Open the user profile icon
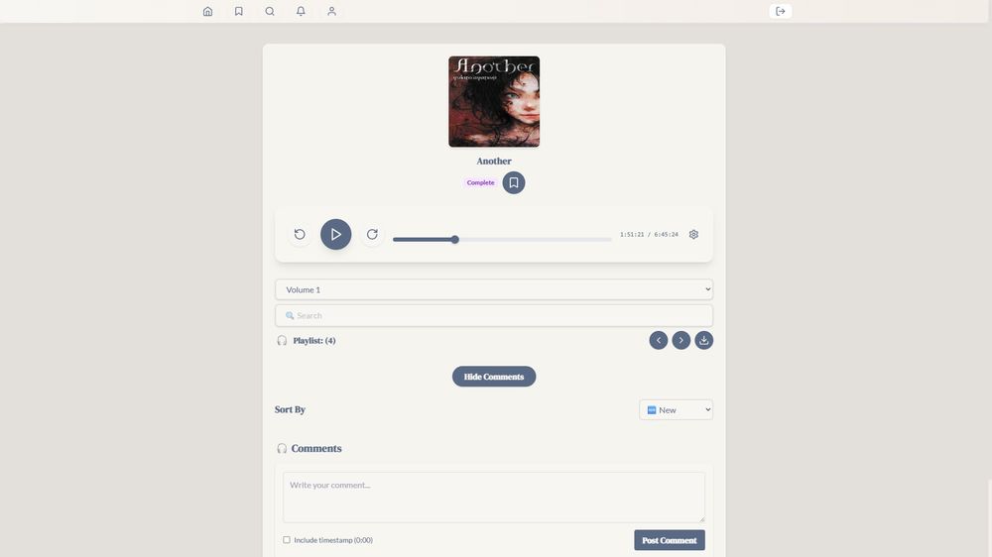 (x=331, y=11)
